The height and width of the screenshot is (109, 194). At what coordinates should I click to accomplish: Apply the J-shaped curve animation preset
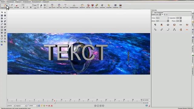pyautogui.click(x=168, y=30)
